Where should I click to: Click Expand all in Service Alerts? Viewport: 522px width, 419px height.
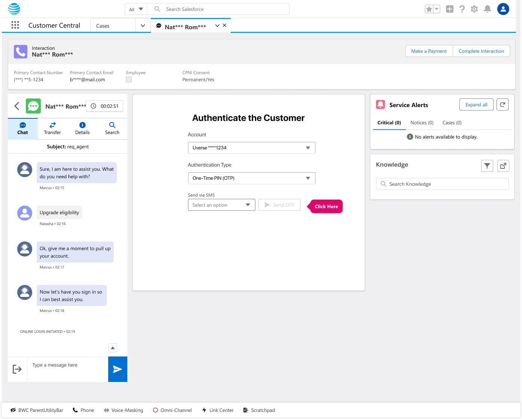coord(476,105)
